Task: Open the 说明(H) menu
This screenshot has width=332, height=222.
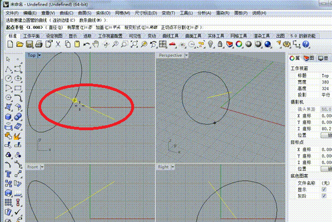Action: click(x=259, y=13)
